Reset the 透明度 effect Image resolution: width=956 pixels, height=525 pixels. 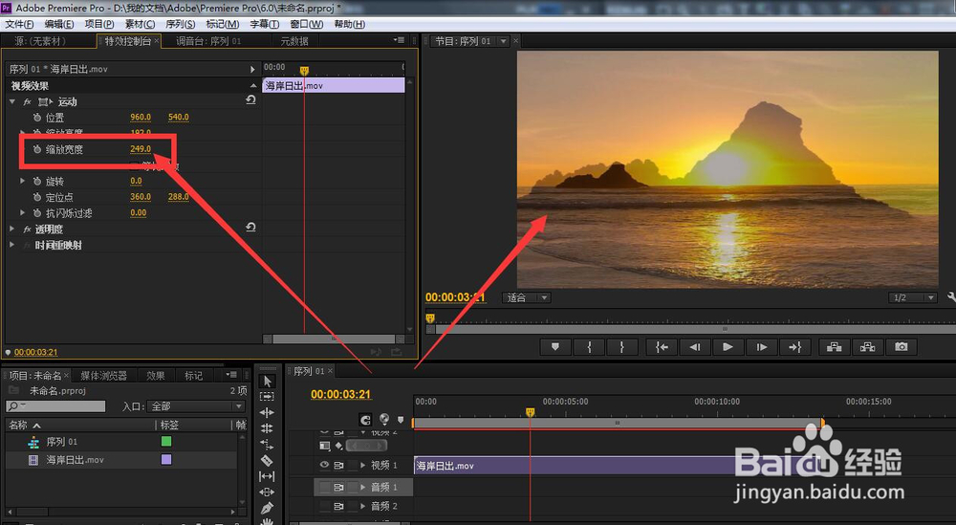tap(250, 228)
